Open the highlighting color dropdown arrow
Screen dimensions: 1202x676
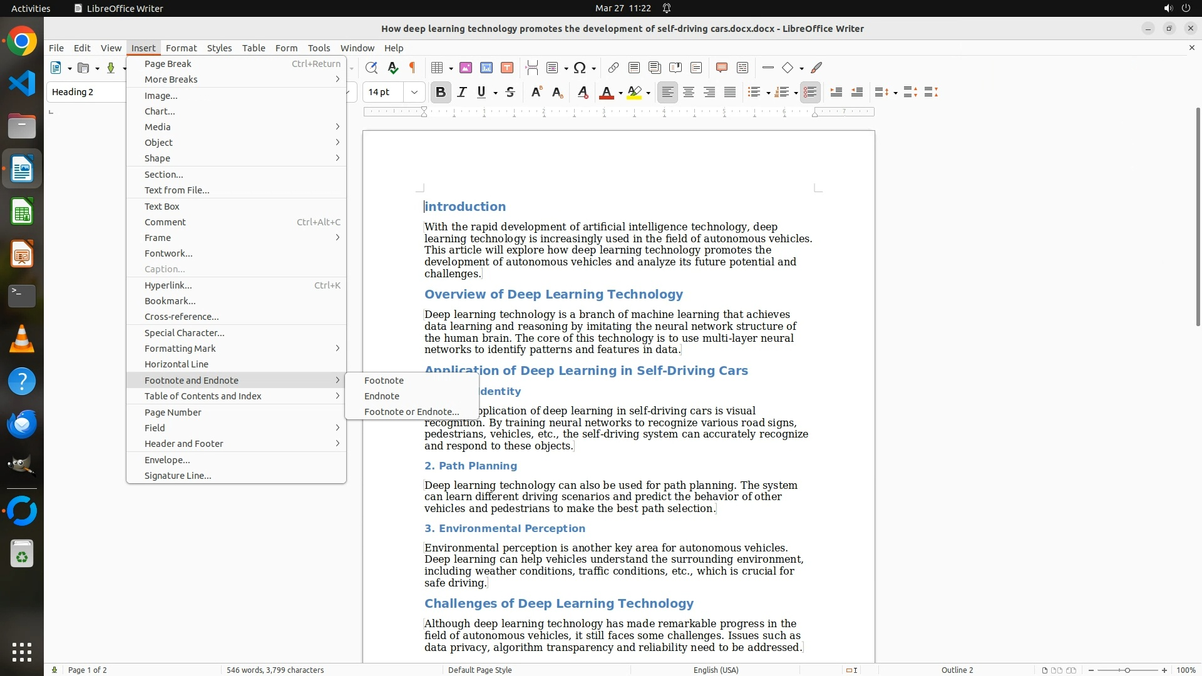pyautogui.click(x=648, y=93)
